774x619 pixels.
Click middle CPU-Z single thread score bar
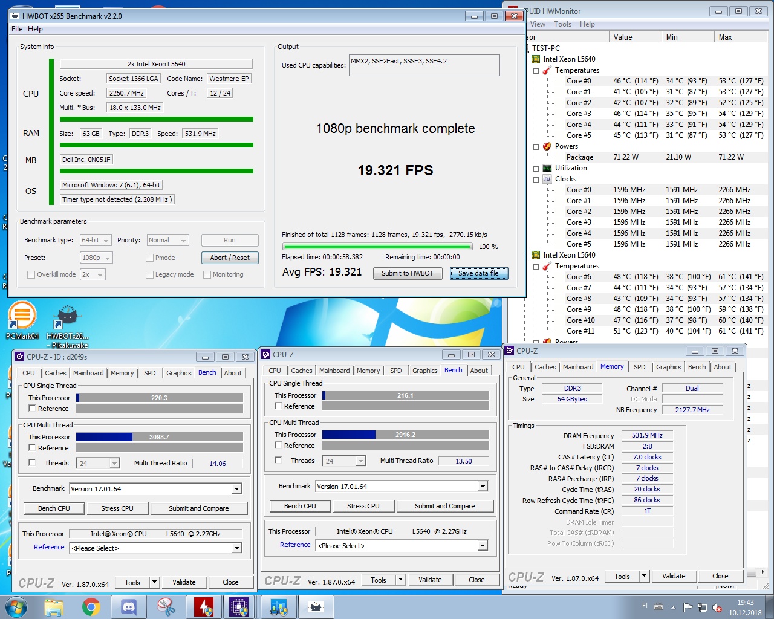[x=405, y=395]
